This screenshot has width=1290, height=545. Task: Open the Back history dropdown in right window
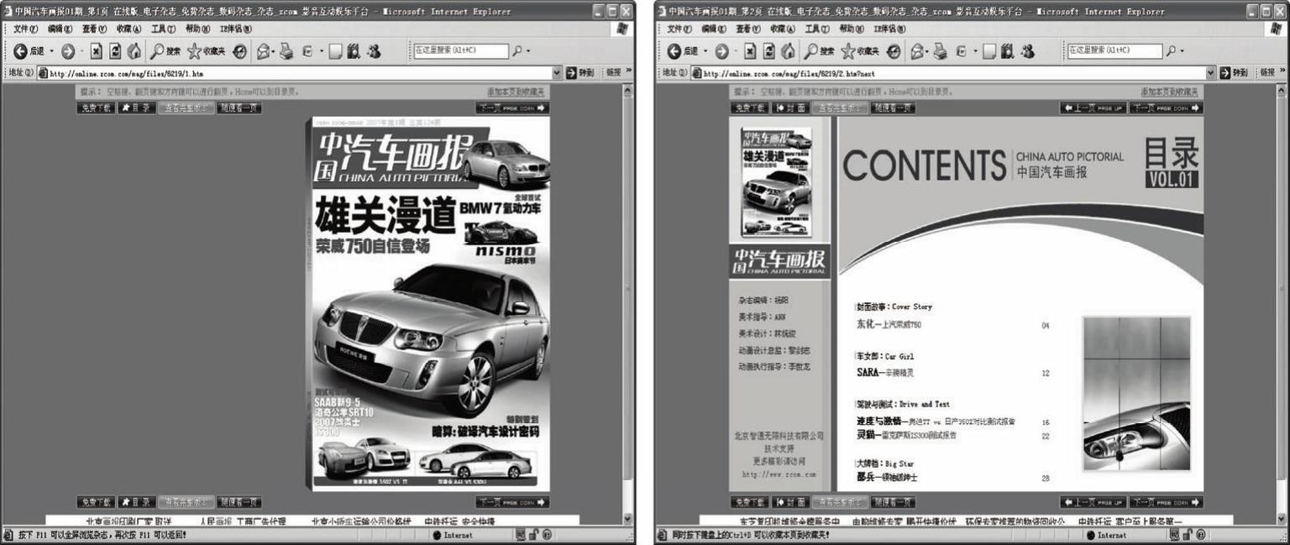(x=705, y=51)
